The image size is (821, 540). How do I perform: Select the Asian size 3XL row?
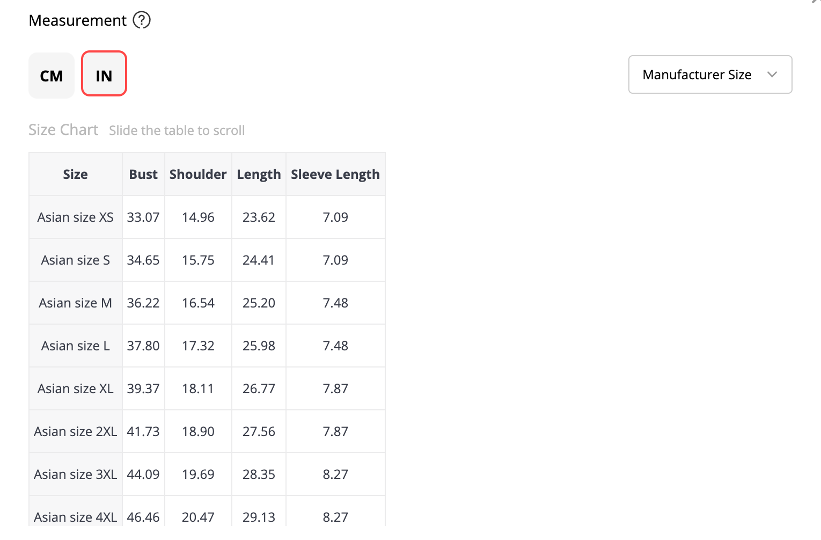point(207,474)
